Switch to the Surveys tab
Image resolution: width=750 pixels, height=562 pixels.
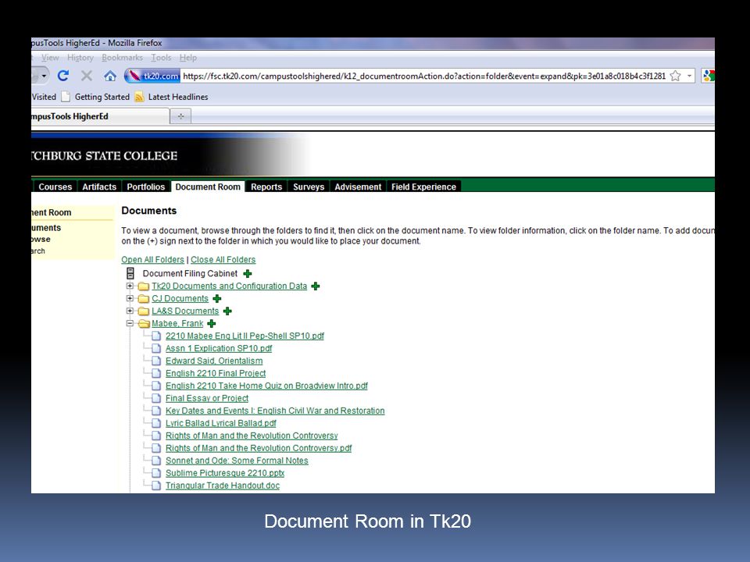click(309, 187)
